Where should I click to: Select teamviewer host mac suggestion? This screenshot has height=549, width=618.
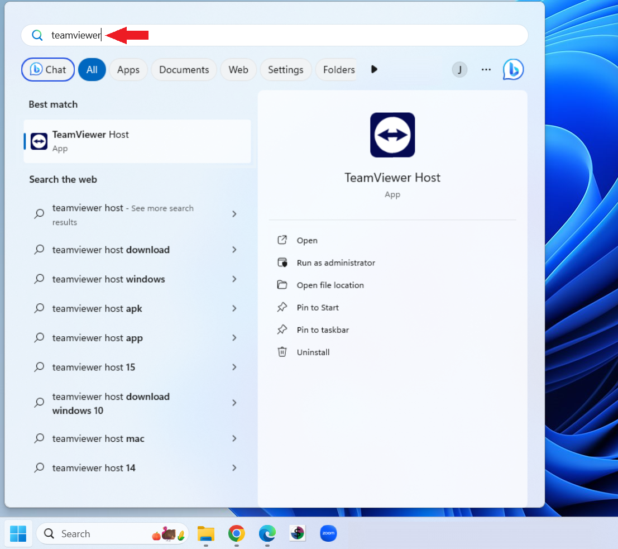point(137,438)
